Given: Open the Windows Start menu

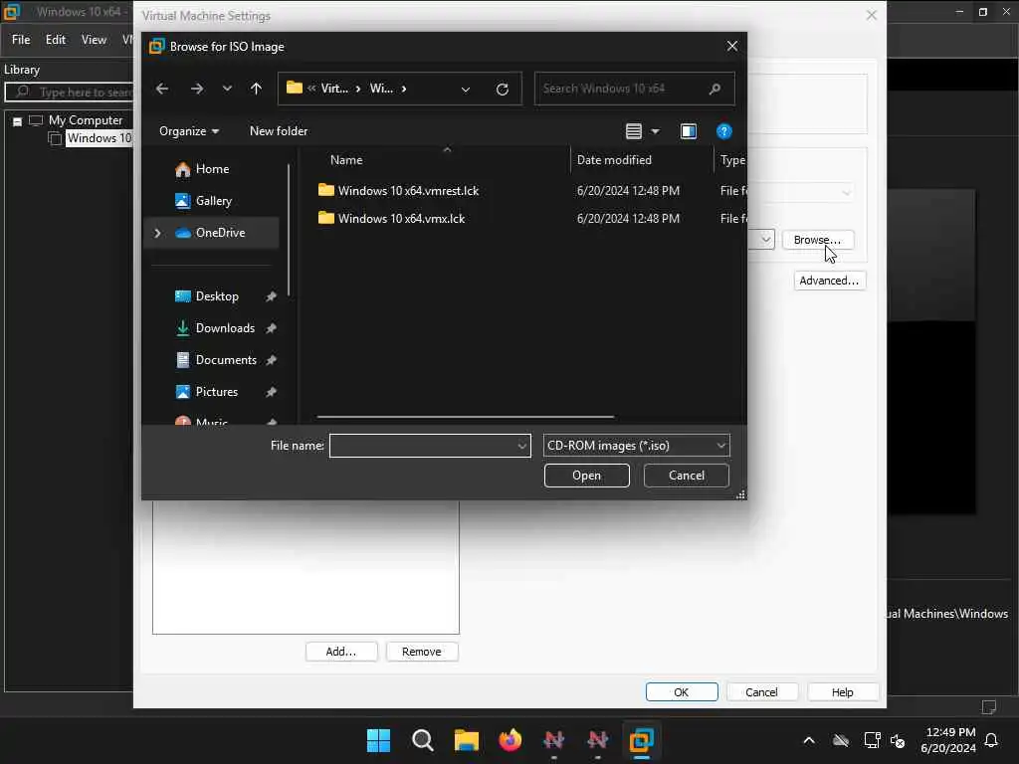Looking at the screenshot, I should (378, 740).
